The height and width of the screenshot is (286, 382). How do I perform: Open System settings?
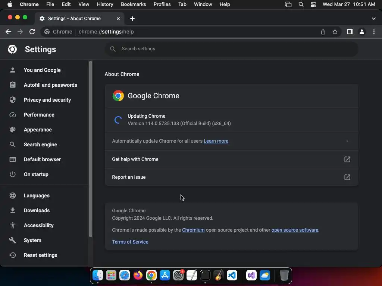click(x=32, y=240)
